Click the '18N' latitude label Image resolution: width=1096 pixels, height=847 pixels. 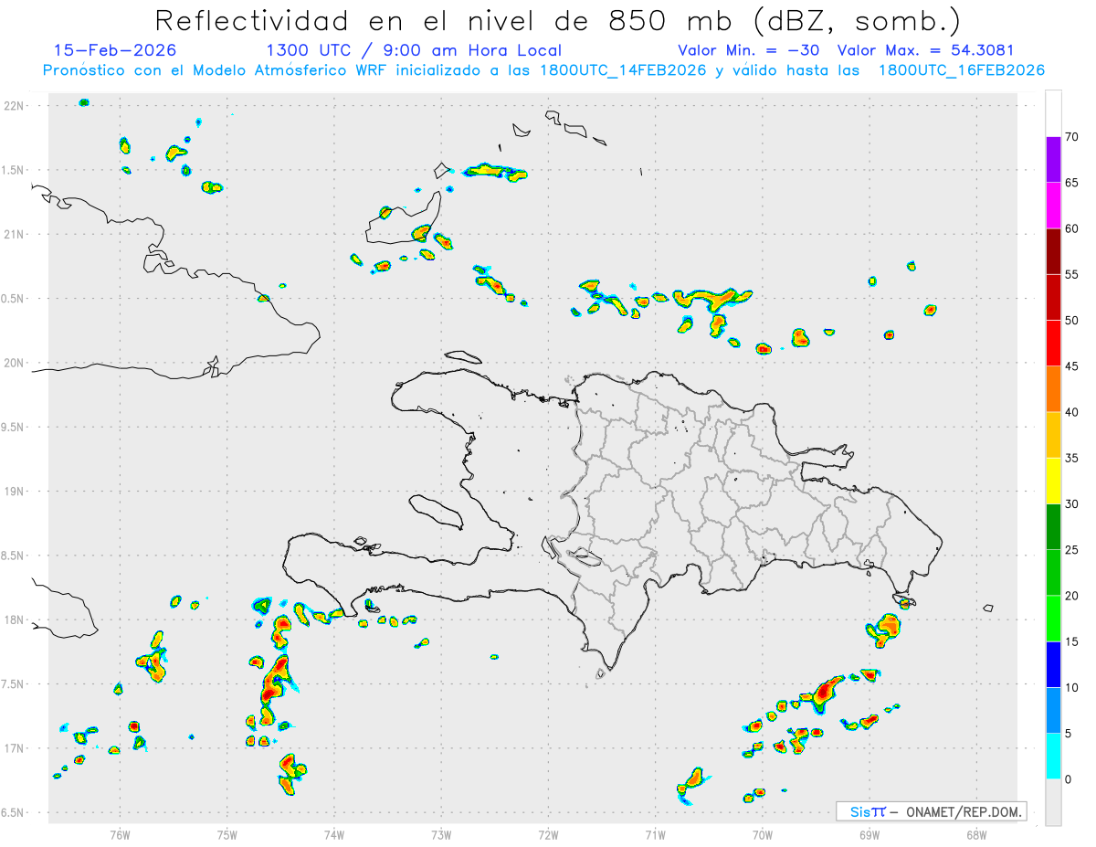[14, 620]
